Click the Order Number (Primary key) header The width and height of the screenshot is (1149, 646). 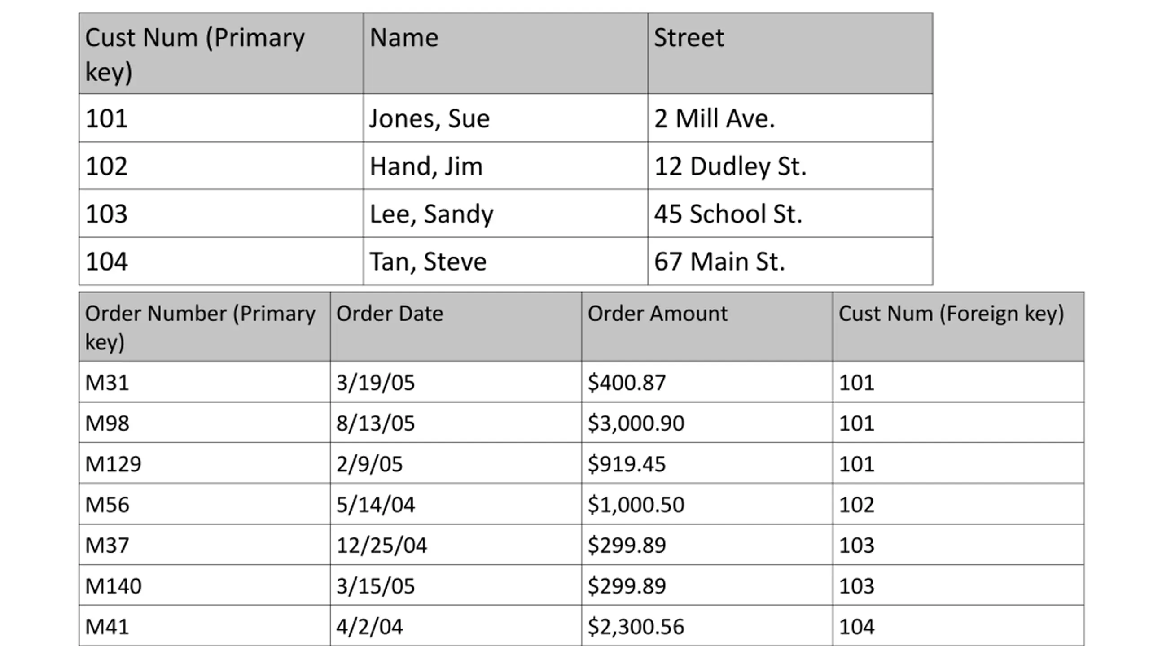pos(205,327)
